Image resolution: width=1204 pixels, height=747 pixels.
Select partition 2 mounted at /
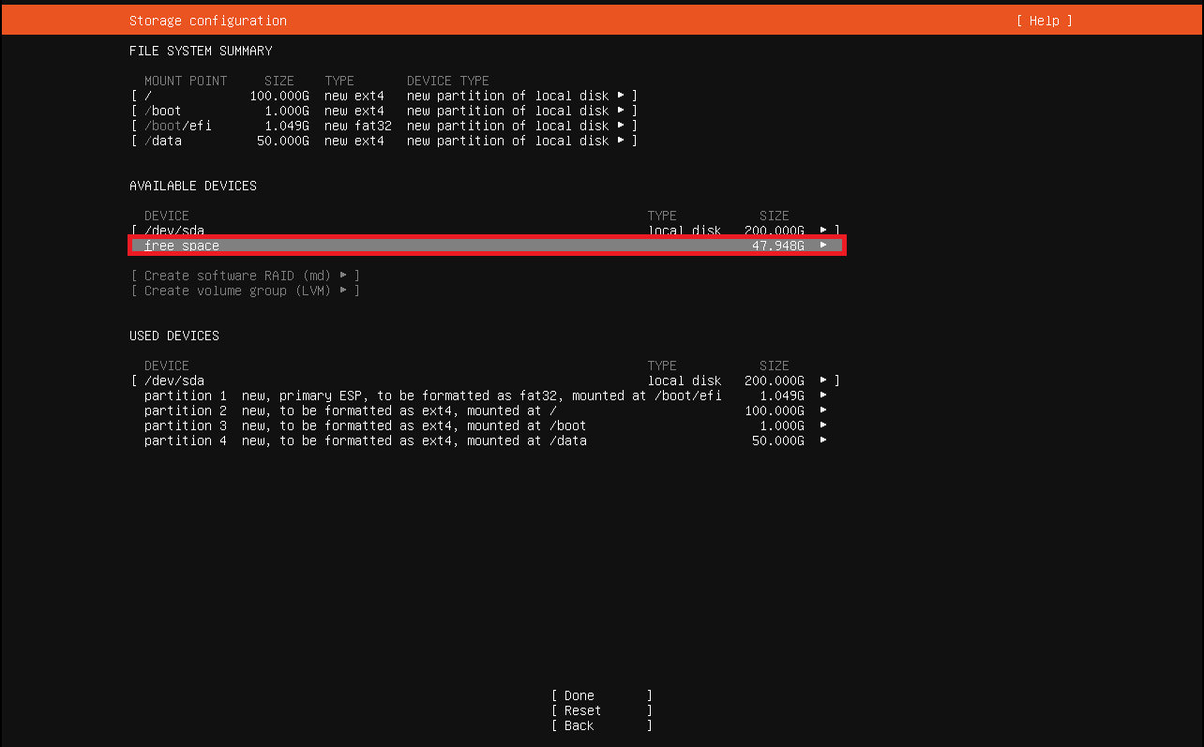486,411
